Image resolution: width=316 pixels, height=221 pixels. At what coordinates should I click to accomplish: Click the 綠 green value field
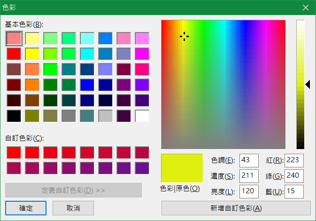(x=294, y=176)
